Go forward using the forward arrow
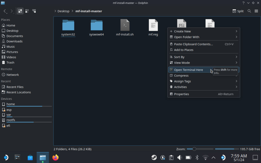The height and width of the screenshot is (163, 261). click(x=12, y=11)
